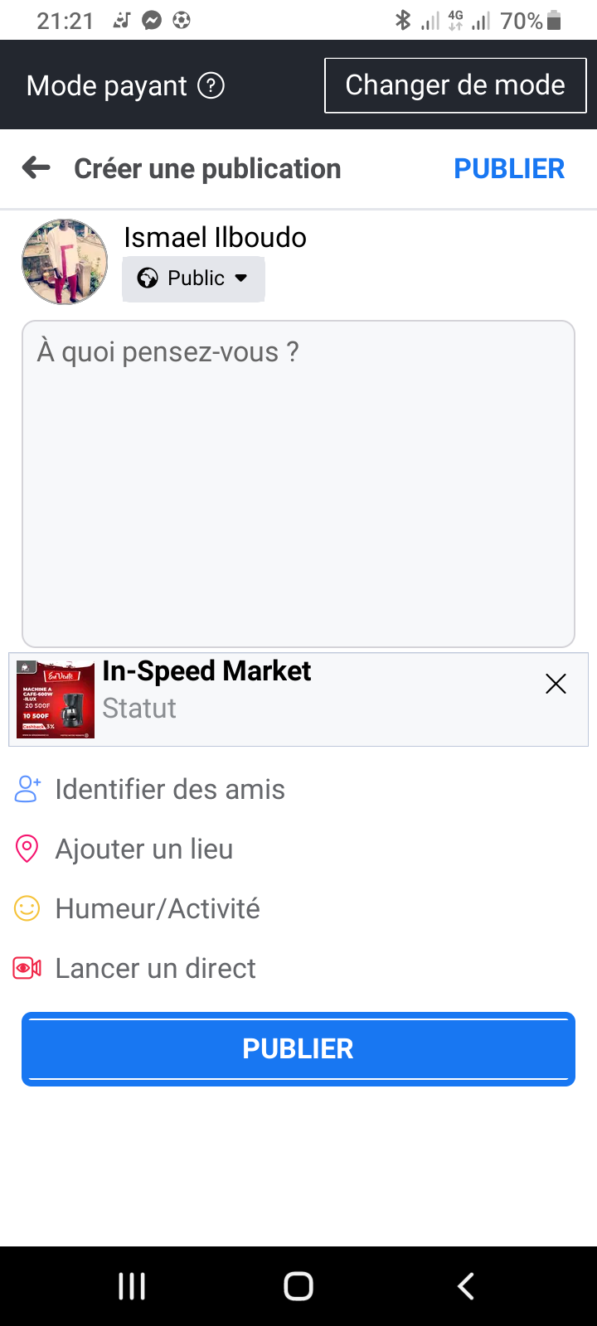Select Identifier des amis option
Screen dimensions: 597x1326
point(170,789)
